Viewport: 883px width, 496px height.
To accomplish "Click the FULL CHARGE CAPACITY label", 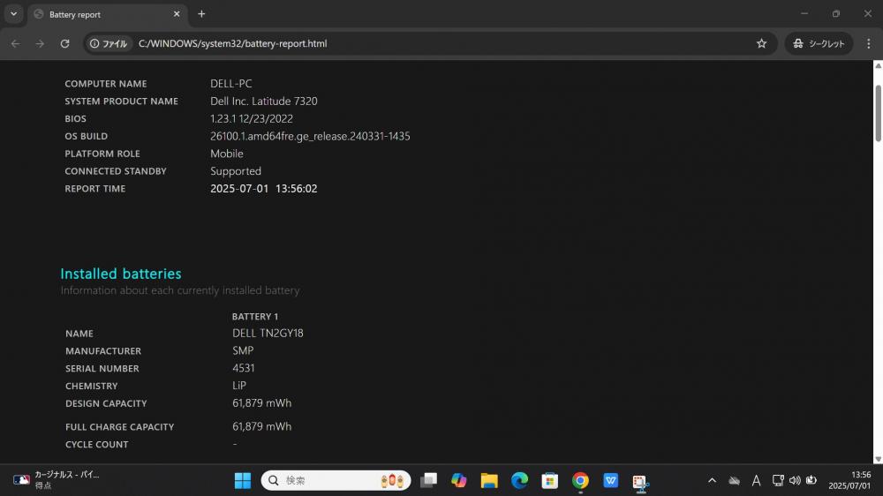I will (x=119, y=427).
